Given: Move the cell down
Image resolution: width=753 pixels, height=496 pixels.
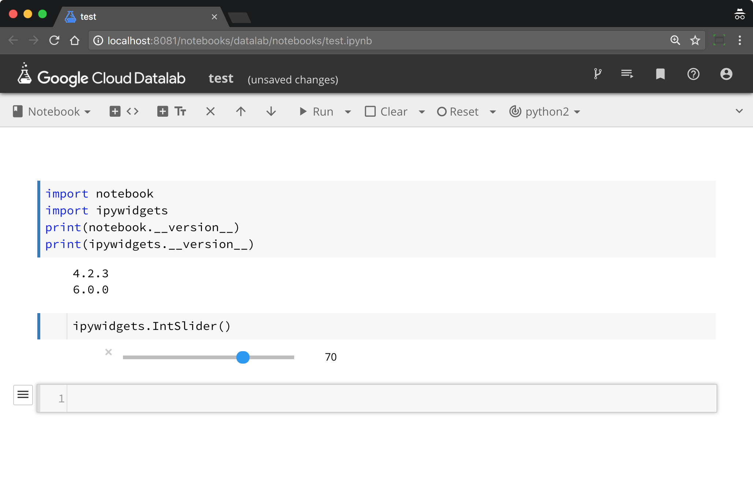Looking at the screenshot, I should 270,111.
